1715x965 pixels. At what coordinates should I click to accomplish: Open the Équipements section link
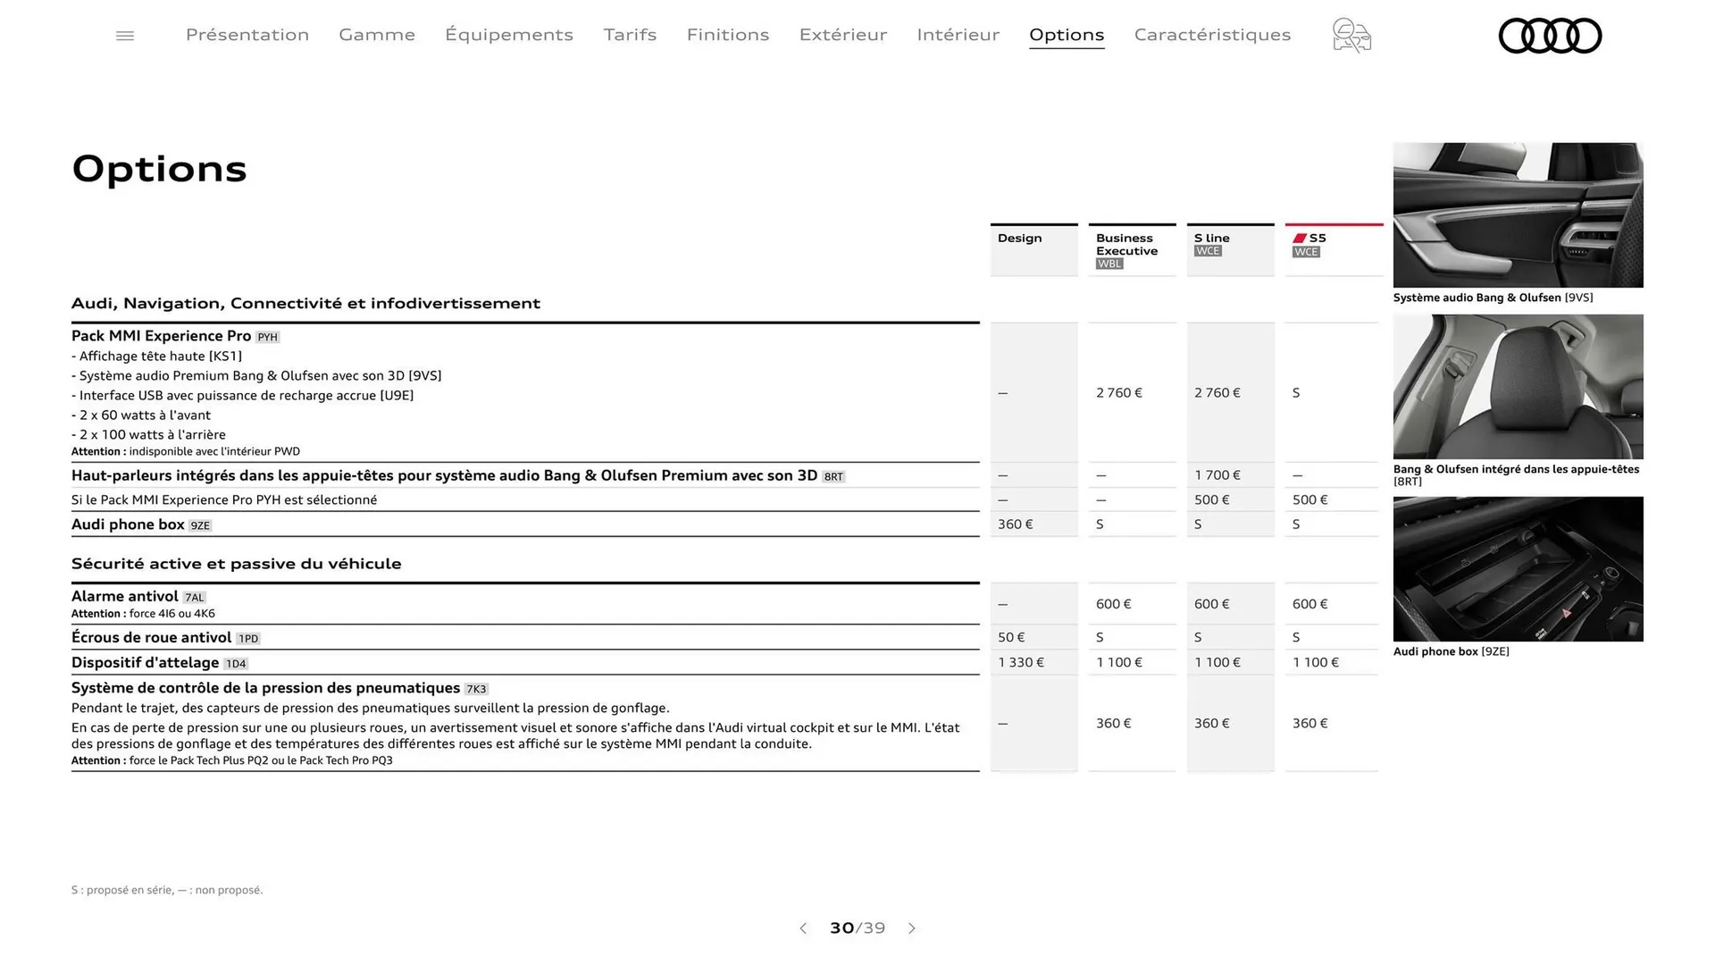coord(509,35)
